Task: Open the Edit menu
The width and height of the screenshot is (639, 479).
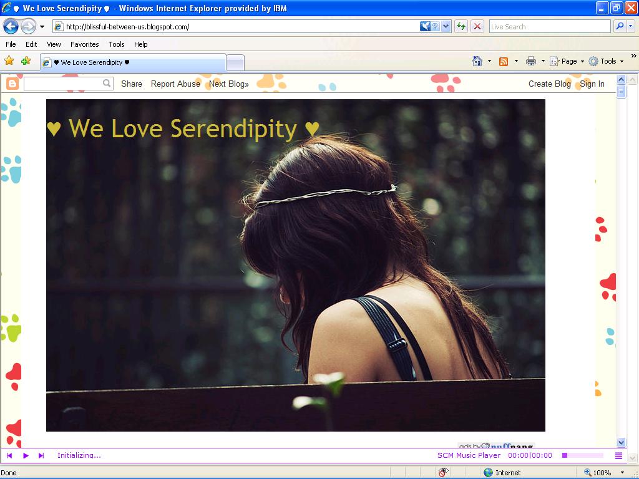Action: coord(31,44)
